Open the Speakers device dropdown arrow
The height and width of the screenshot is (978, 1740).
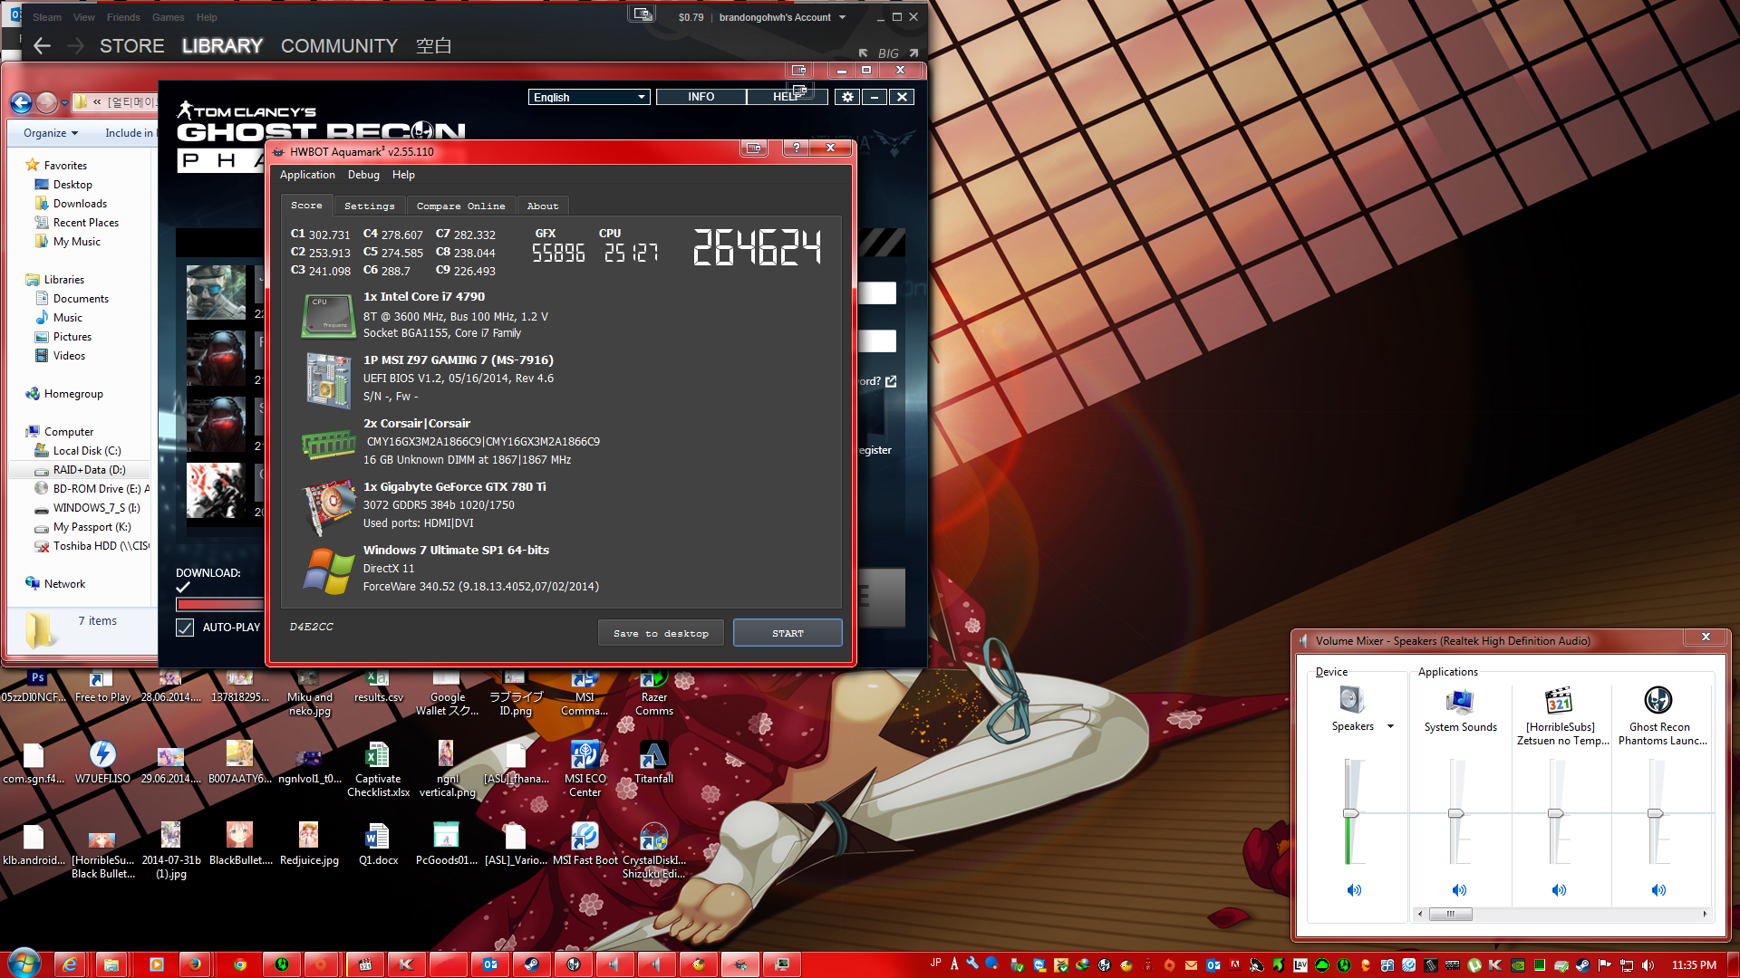(x=1390, y=726)
